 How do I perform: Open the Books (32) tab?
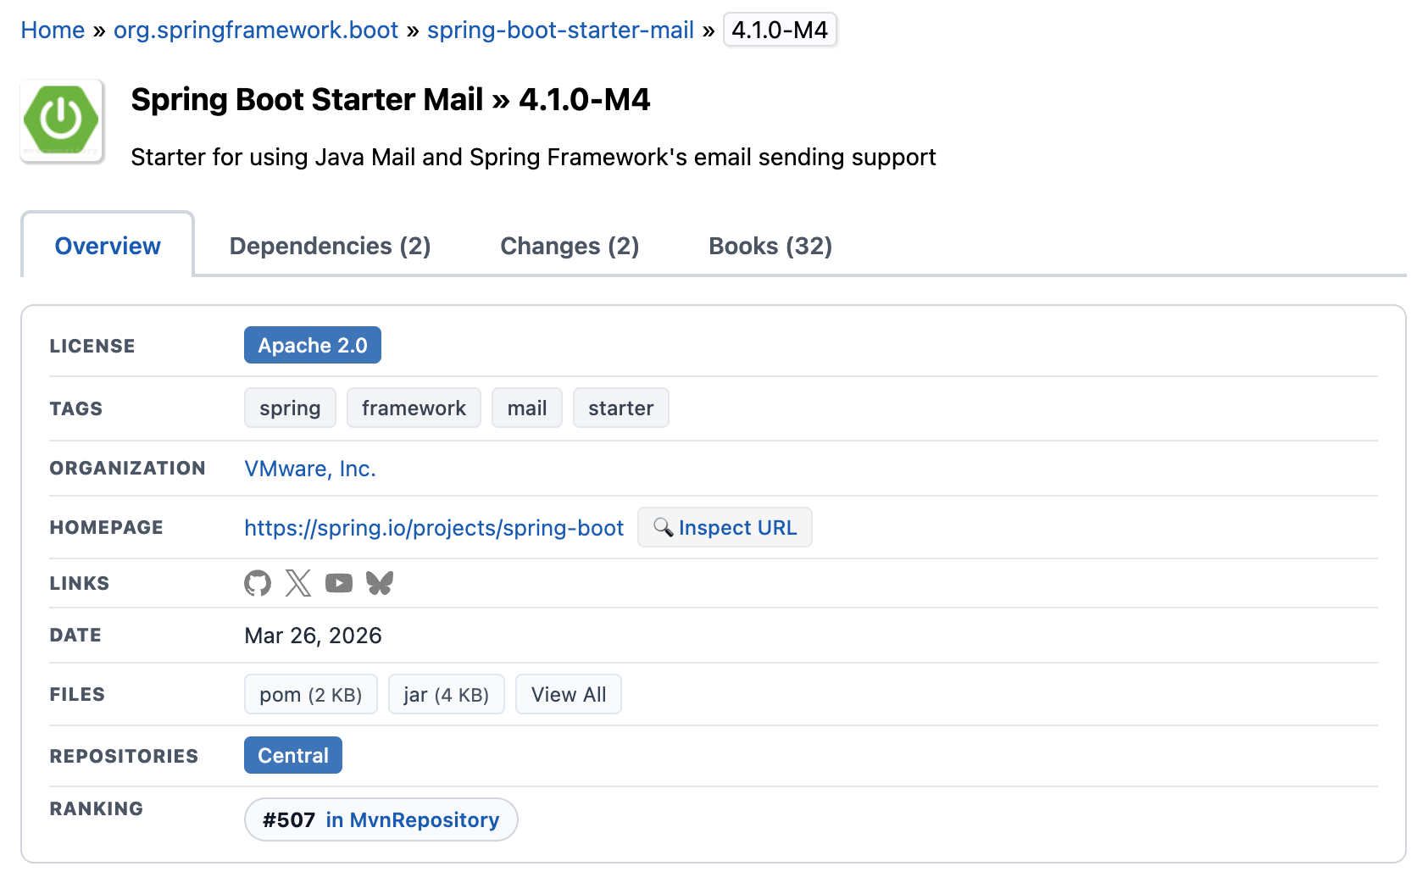coord(770,246)
